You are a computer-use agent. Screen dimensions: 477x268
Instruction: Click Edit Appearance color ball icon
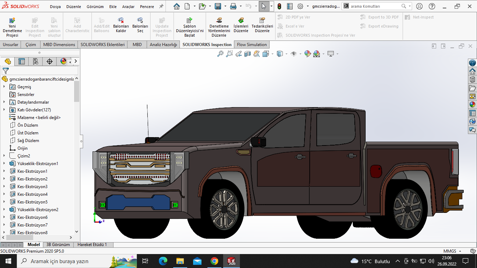307,54
